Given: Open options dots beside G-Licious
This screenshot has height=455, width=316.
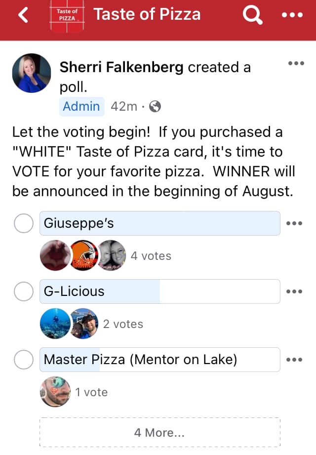Looking at the screenshot, I should (294, 291).
